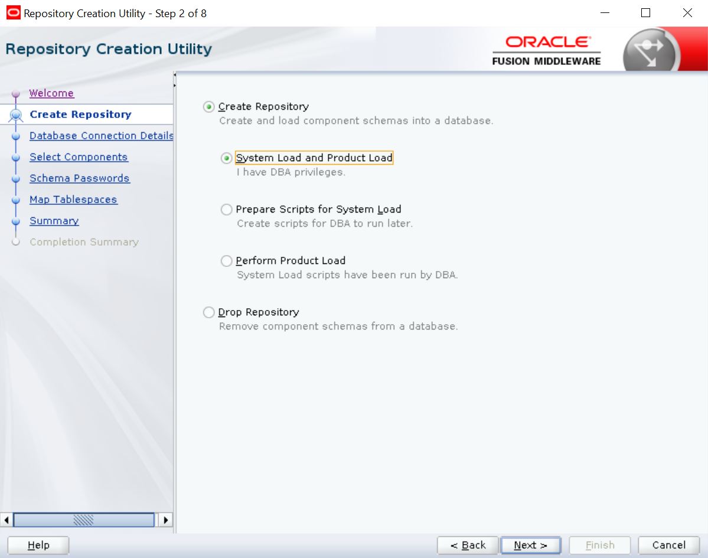Viewport: 708px width, 558px height.
Task: Close the Repository Creation Utility window
Action: (687, 12)
